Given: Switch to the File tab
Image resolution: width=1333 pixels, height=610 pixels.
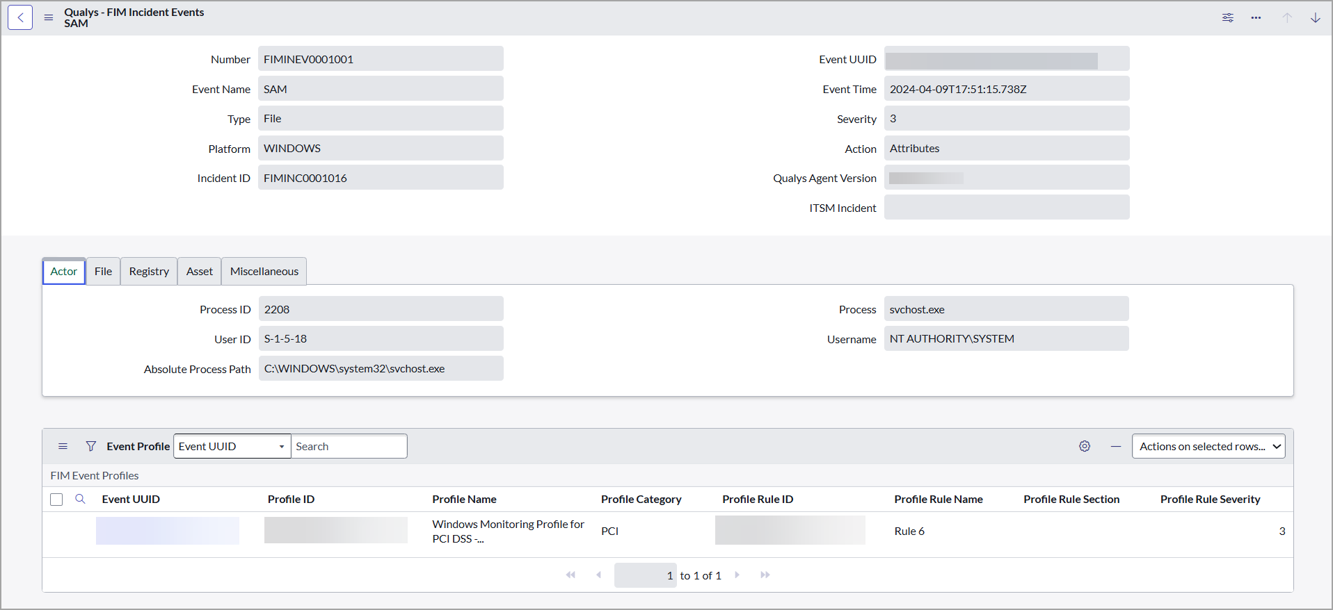Looking at the screenshot, I should point(103,272).
